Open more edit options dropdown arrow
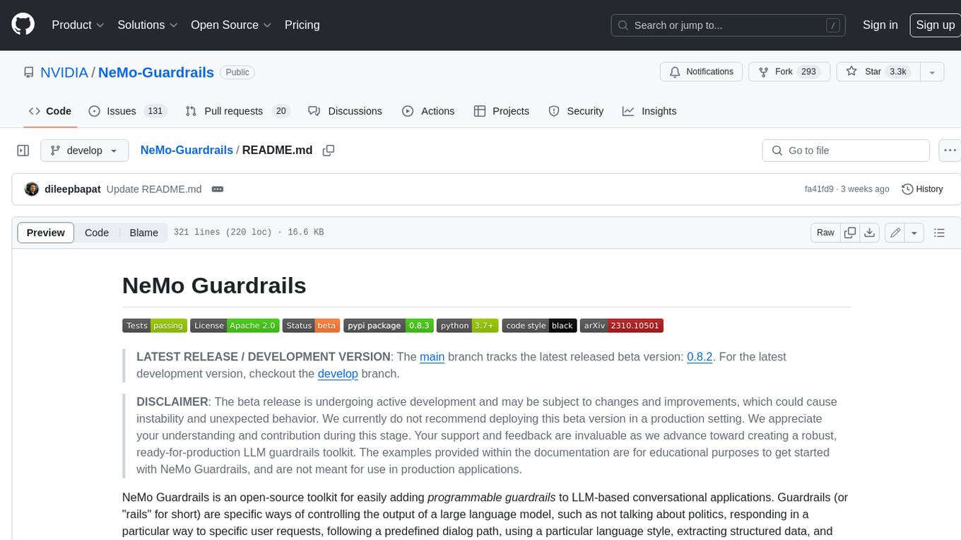Screen dimensions: 961x540 [x=914, y=233]
